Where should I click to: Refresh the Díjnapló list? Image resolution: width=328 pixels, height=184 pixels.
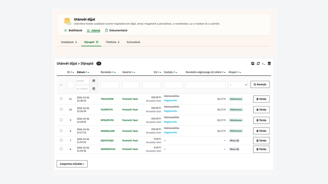click(x=258, y=63)
